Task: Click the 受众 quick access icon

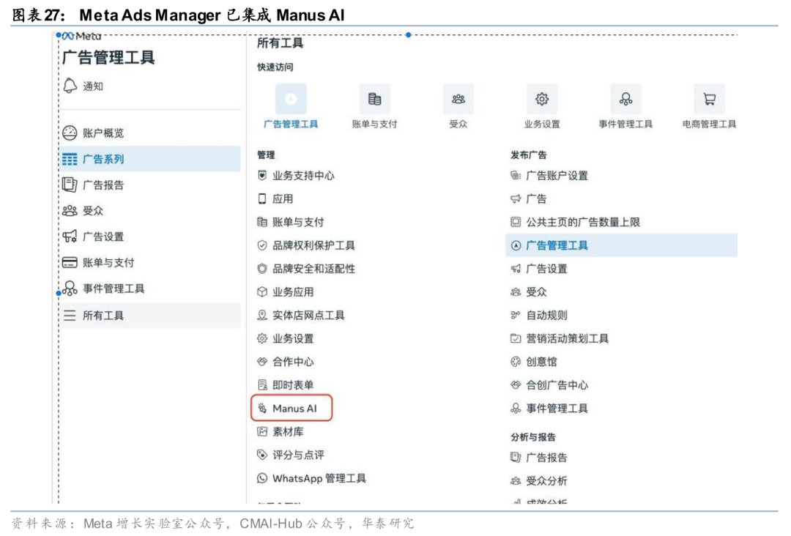Action: [458, 100]
